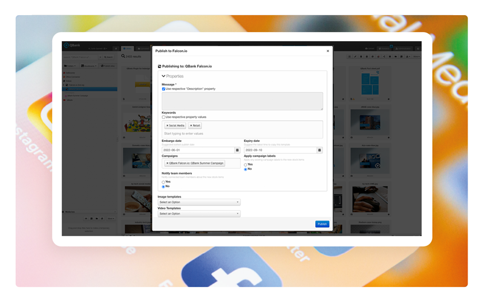The width and height of the screenshot is (484, 302).
Task: Click the Message text area
Action: pyautogui.click(x=243, y=101)
